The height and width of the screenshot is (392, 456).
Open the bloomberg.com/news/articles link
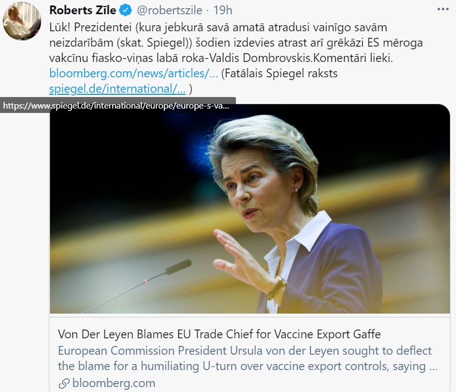[133, 73]
